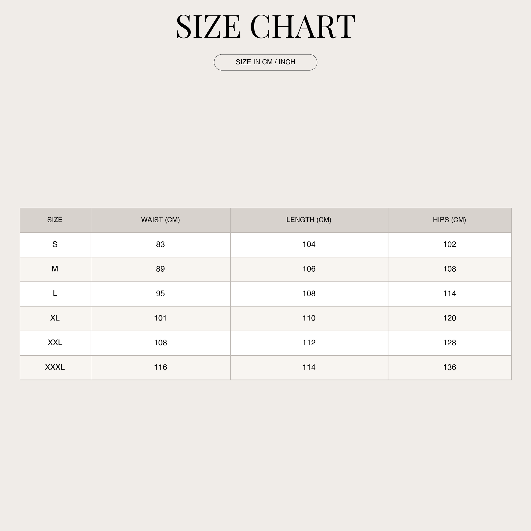Click waist value 101 in XL row

(x=161, y=318)
